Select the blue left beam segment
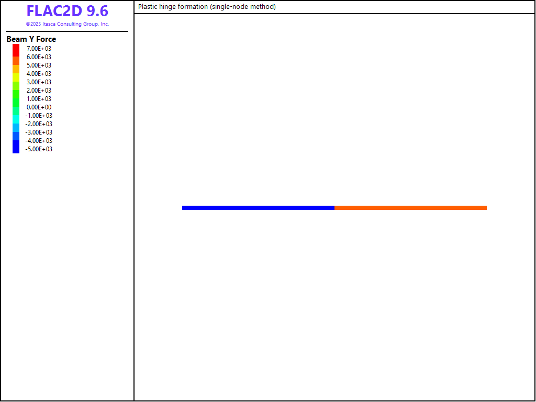 [x=258, y=208]
